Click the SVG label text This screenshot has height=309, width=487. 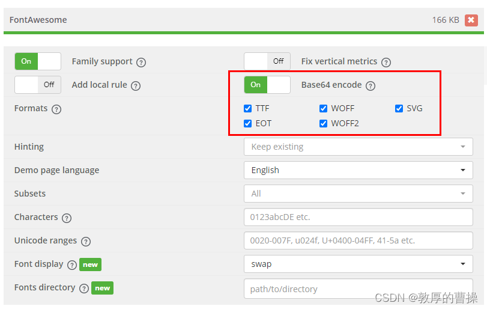(x=414, y=108)
